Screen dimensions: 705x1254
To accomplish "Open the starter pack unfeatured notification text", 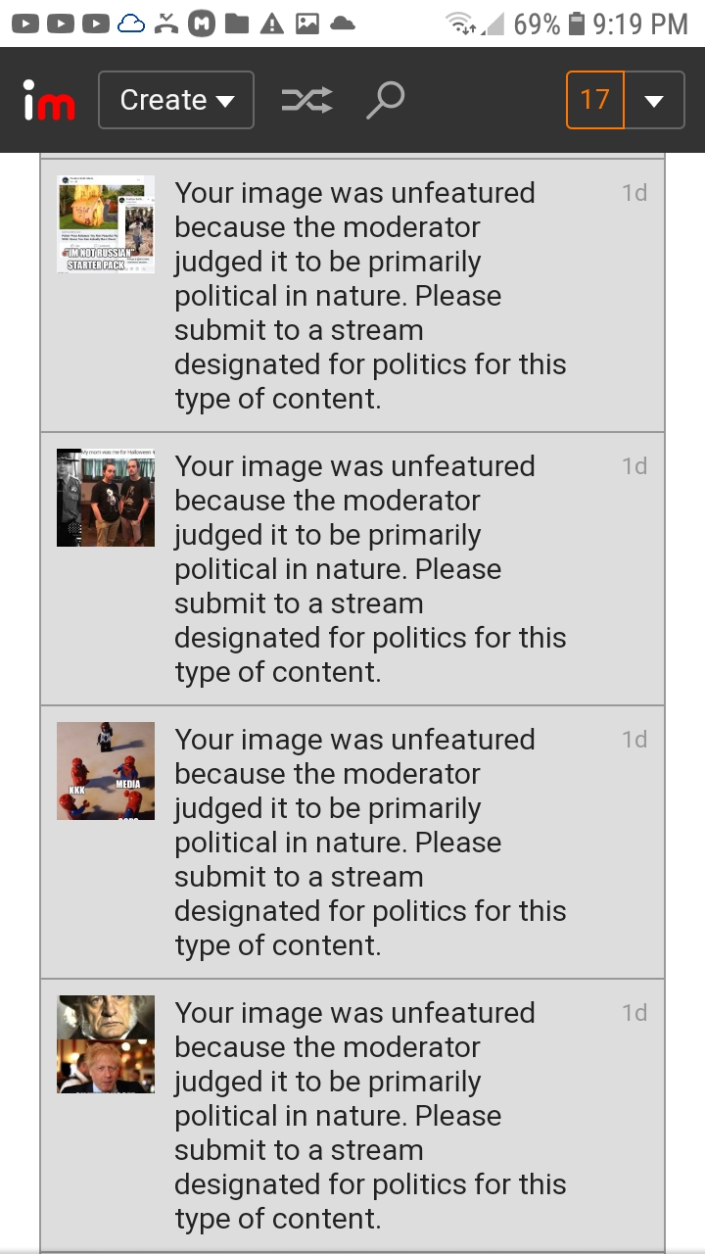I will [x=370, y=296].
